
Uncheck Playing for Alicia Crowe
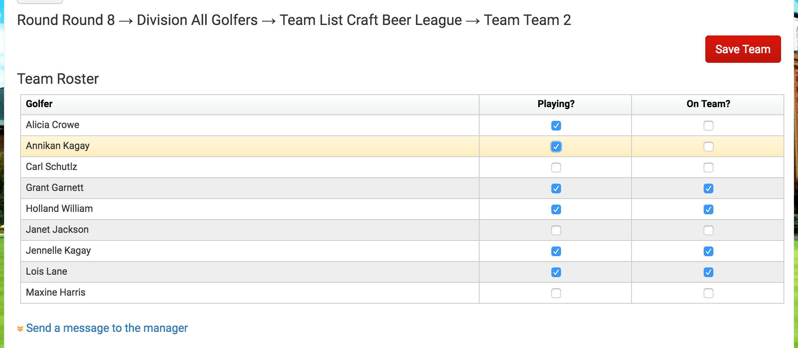click(x=556, y=126)
